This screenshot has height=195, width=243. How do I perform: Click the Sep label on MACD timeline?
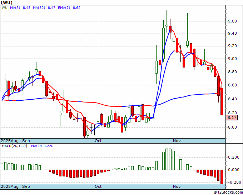click(26, 186)
